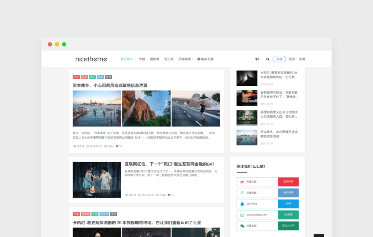Click the 登录 link
The width and height of the screenshot is (373, 237).
click(x=291, y=58)
